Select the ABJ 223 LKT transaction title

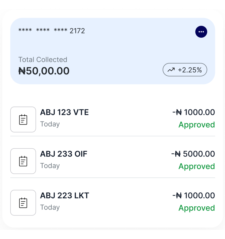coord(65,195)
